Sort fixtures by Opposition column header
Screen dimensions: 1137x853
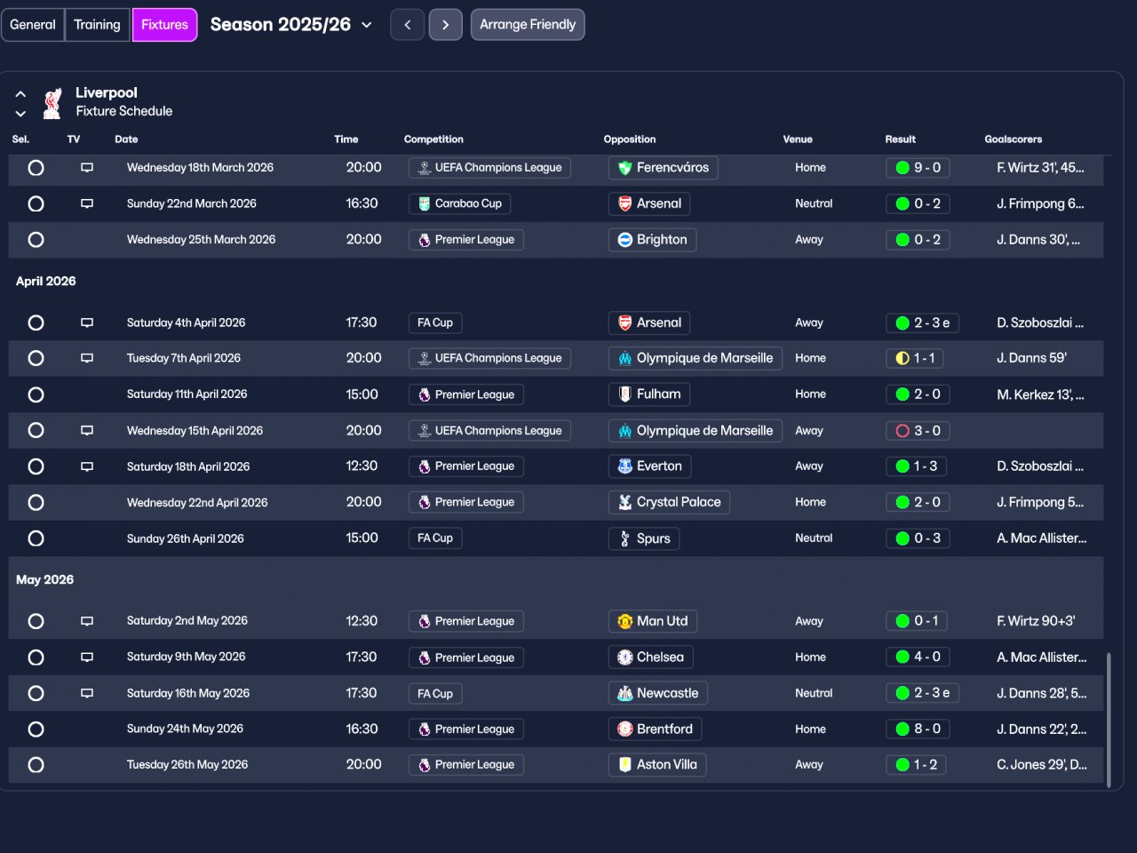(x=630, y=140)
